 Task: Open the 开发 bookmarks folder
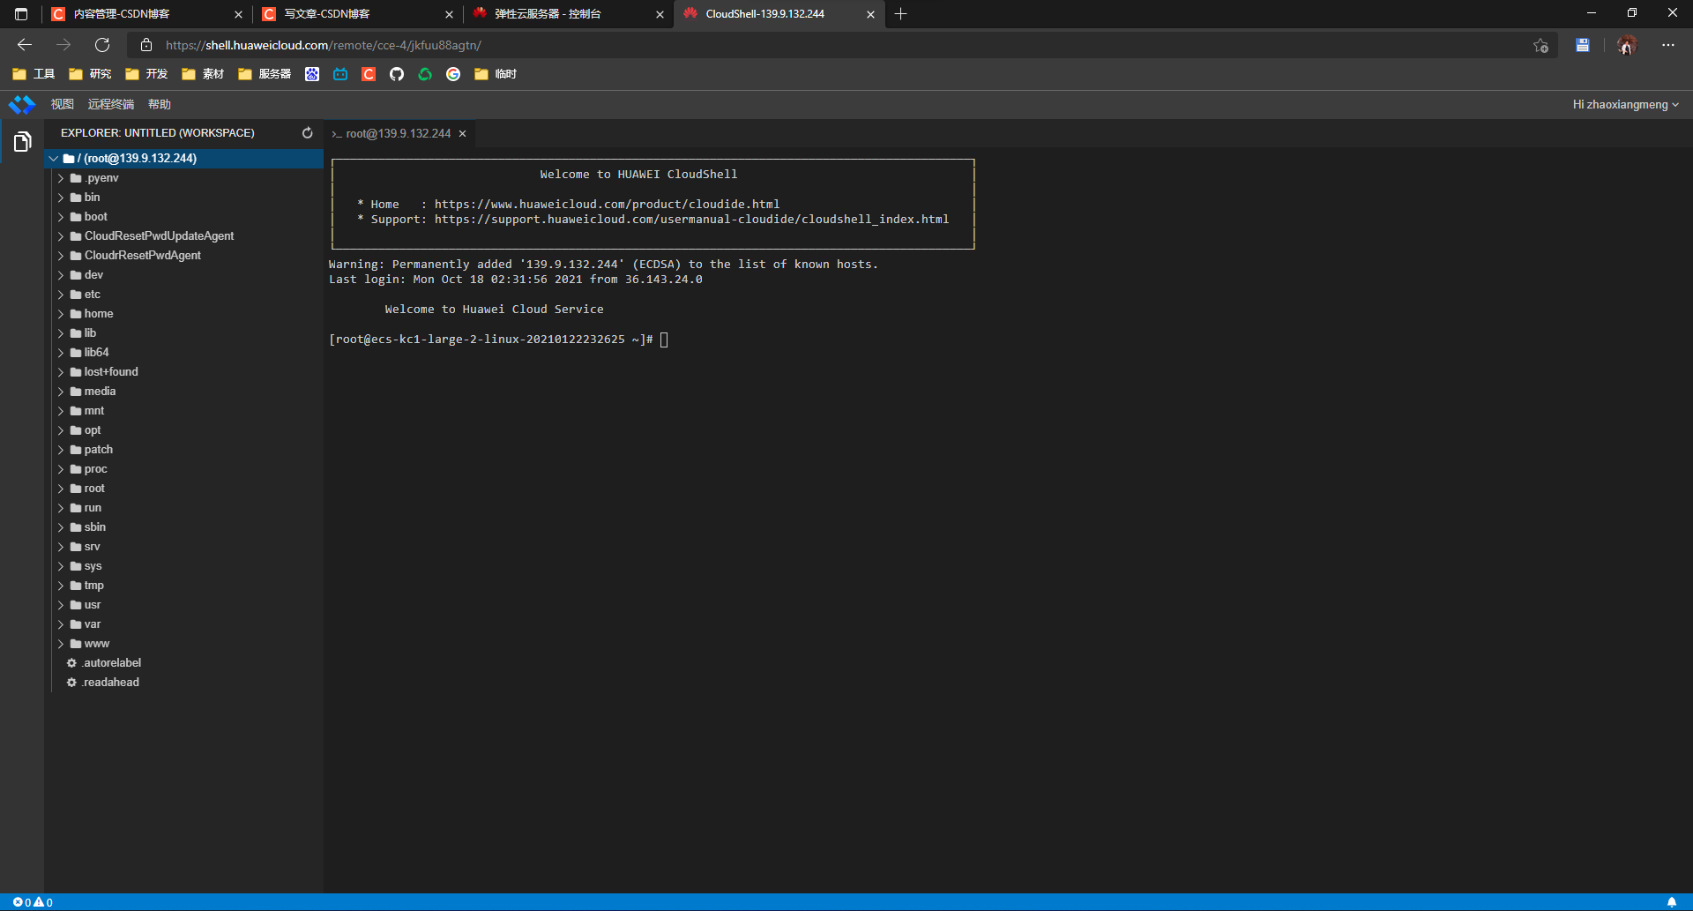146,74
